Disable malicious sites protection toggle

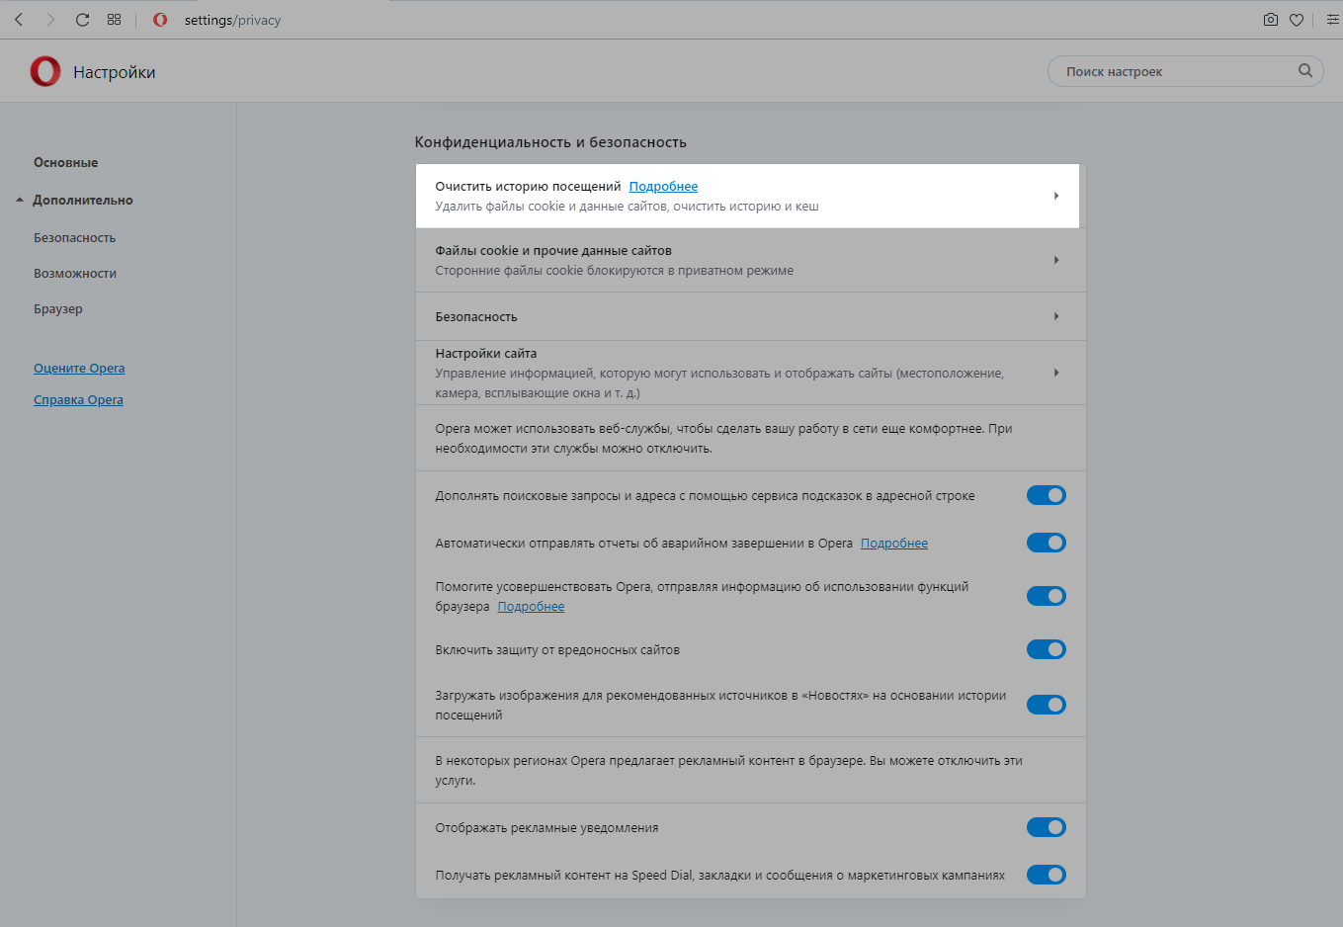(1046, 649)
